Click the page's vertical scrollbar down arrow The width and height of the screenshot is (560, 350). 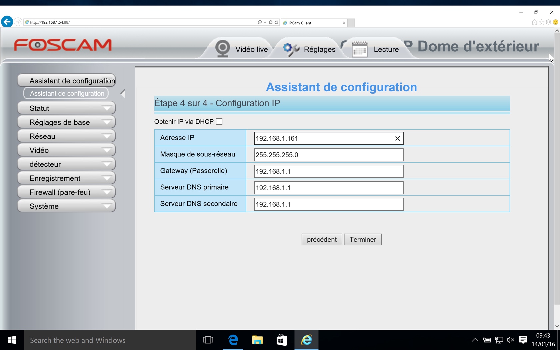click(x=557, y=326)
